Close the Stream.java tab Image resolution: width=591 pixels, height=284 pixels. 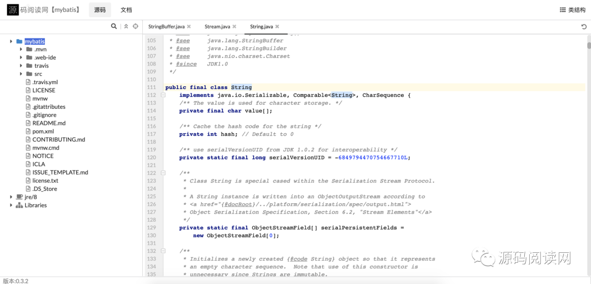tap(234, 27)
